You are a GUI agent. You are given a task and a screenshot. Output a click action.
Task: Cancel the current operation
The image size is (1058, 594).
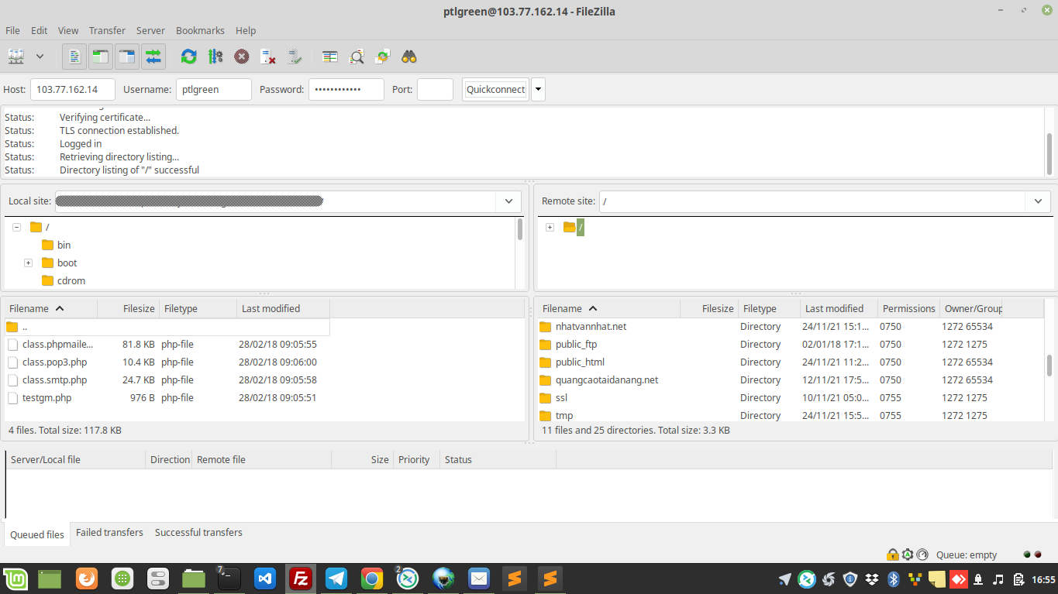click(242, 57)
